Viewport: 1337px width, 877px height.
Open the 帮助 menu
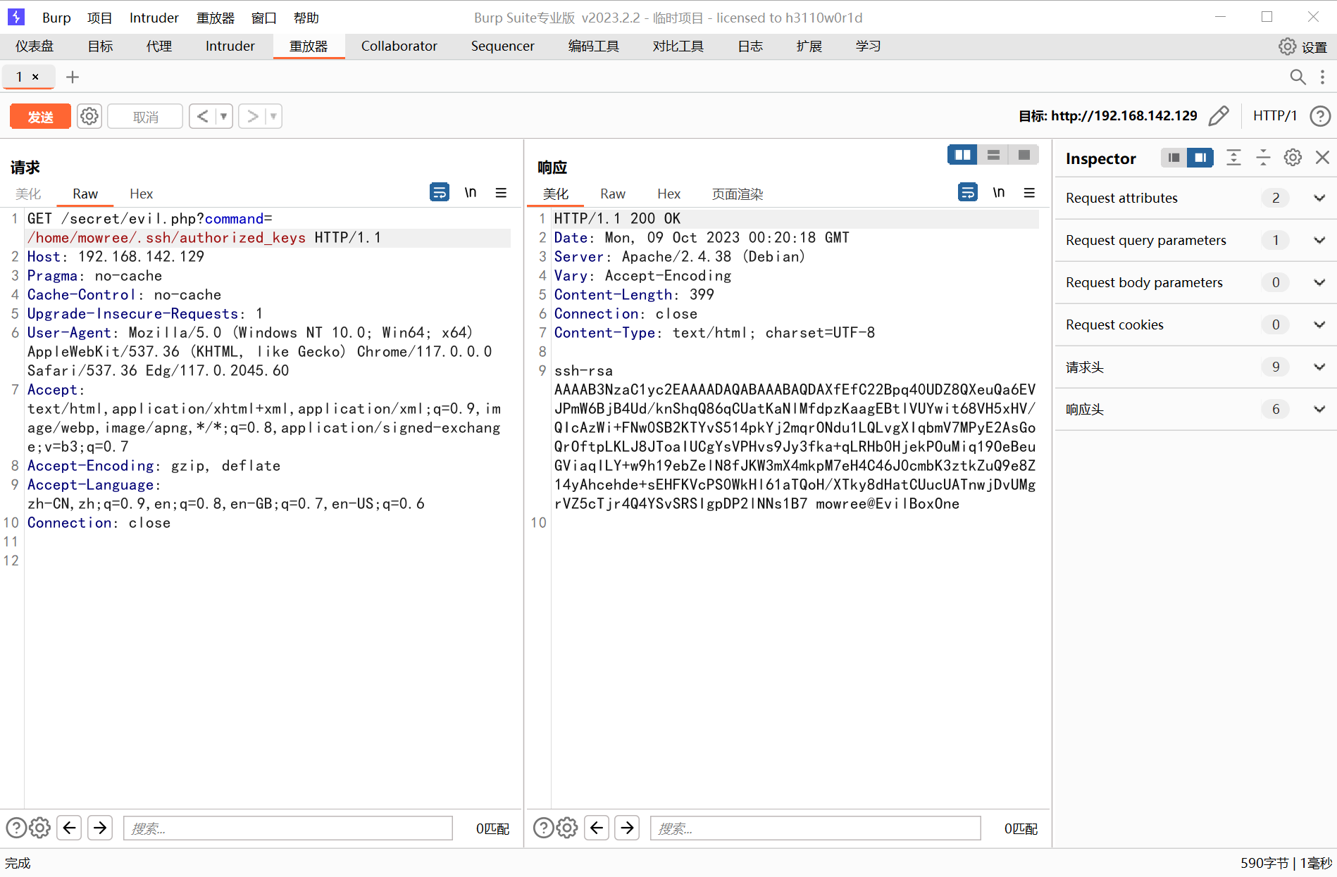306,18
